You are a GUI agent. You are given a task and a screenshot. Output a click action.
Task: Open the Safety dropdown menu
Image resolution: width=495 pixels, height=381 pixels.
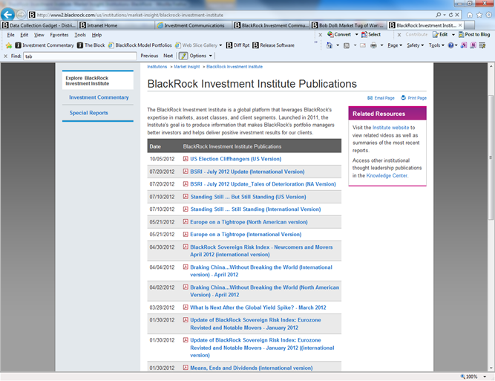pos(415,45)
